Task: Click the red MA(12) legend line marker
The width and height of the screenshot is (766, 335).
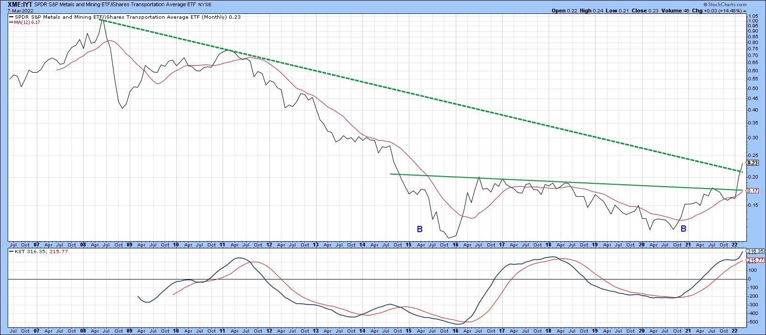Action: [x=11, y=22]
